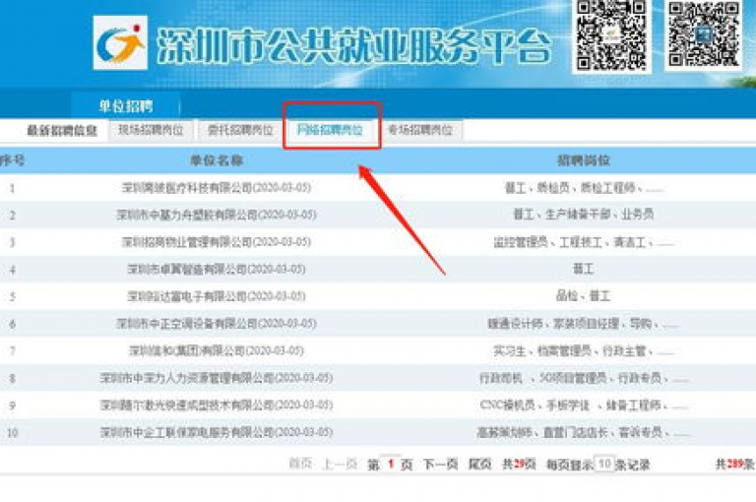Click row 1 positions listing 质检员

pyautogui.click(x=584, y=188)
